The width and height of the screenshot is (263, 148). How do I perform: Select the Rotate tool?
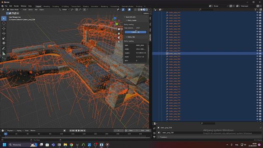(4, 34)
